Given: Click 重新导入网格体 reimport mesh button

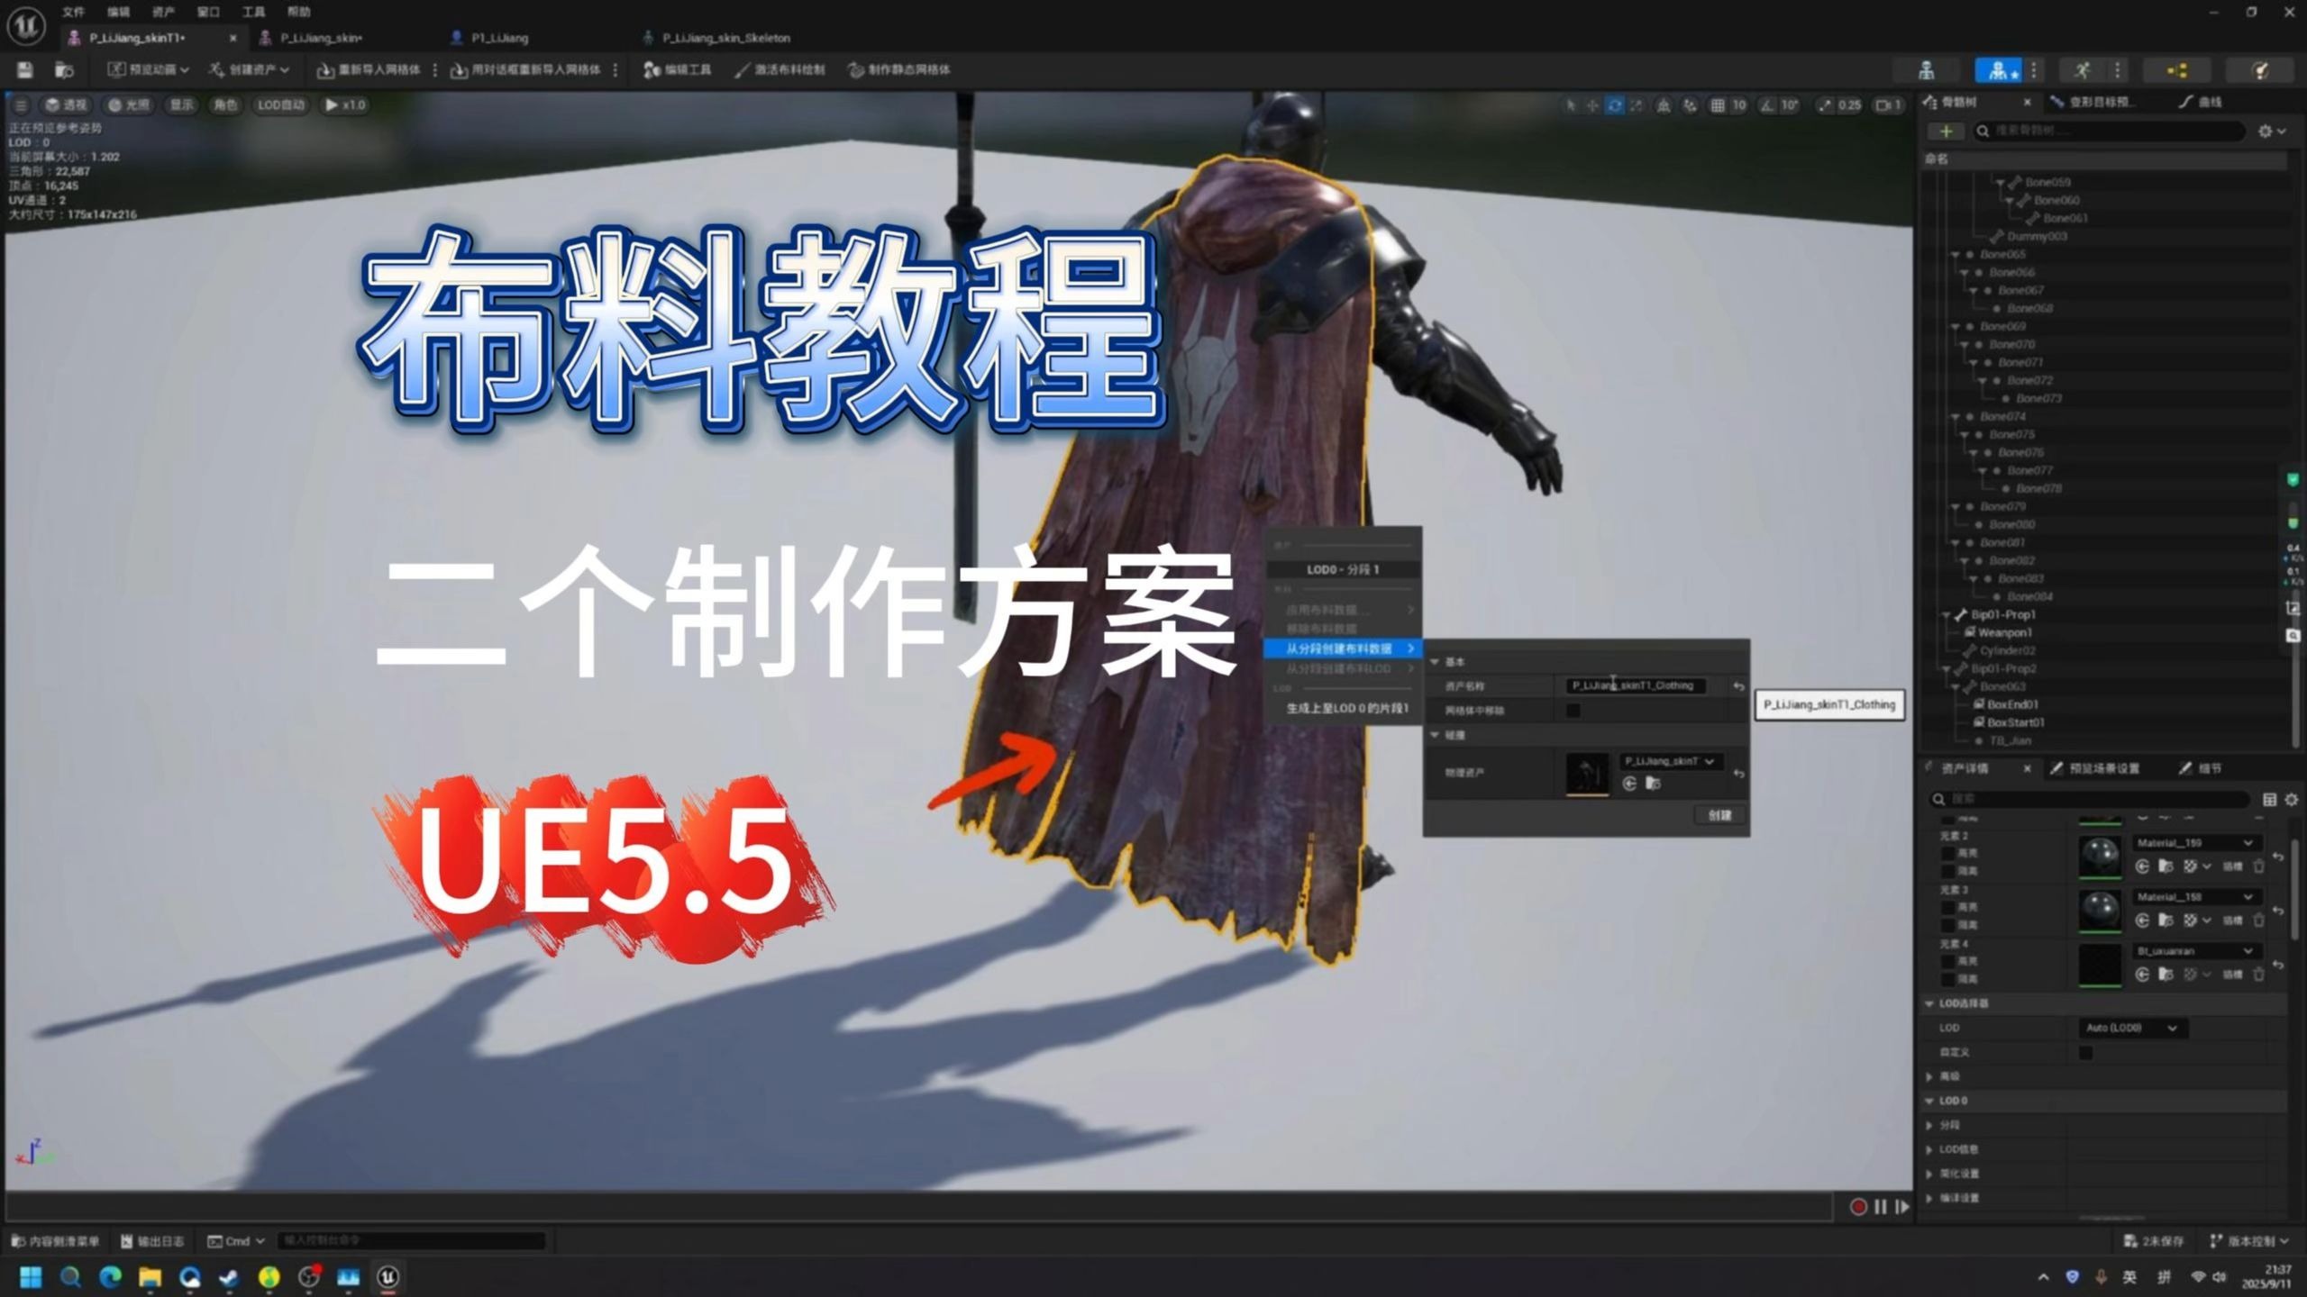Looking at the screenshot, I should [x=369, y=69].
